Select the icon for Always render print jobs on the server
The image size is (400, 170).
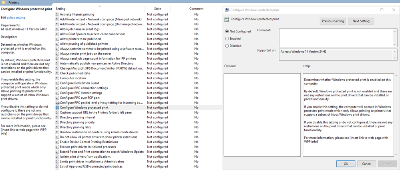tap(57, 54)
